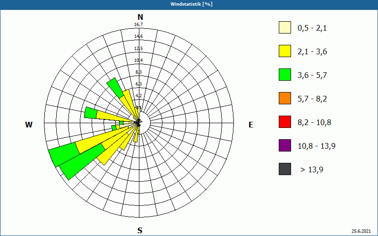Click the legend label > 13,9
The width and height of the screenshot is (378, 236).
coord(312,170)
